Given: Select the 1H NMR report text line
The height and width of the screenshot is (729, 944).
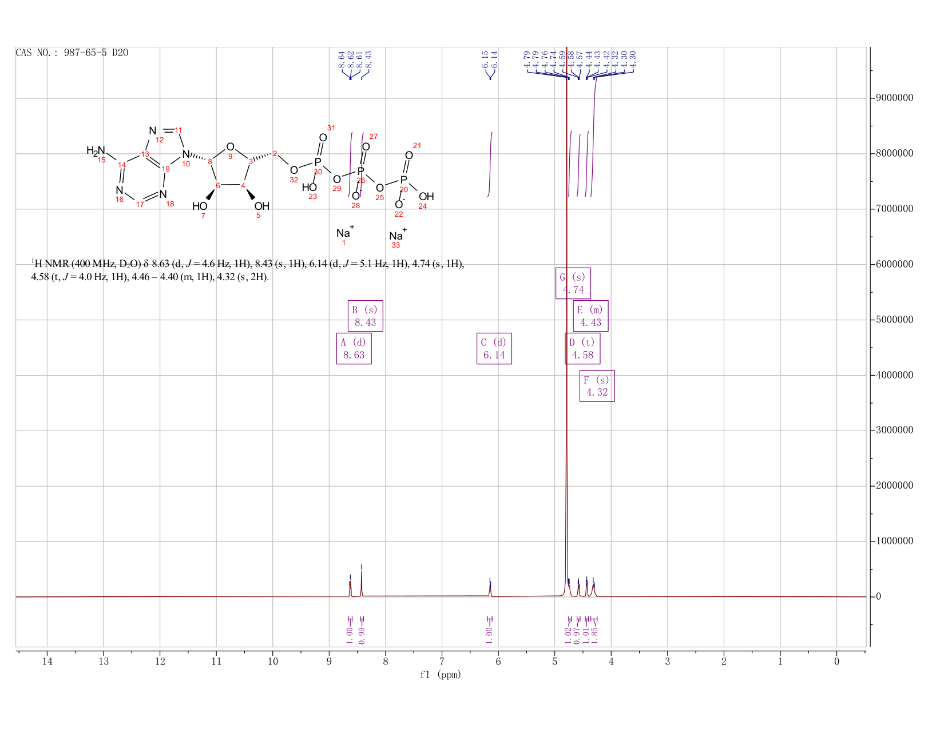Looking at the screenshot, I should click(248, 270).
